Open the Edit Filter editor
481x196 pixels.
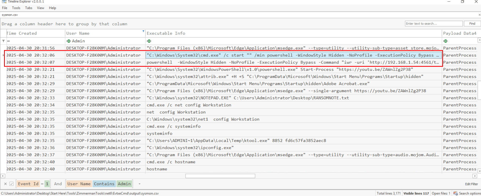471,184
